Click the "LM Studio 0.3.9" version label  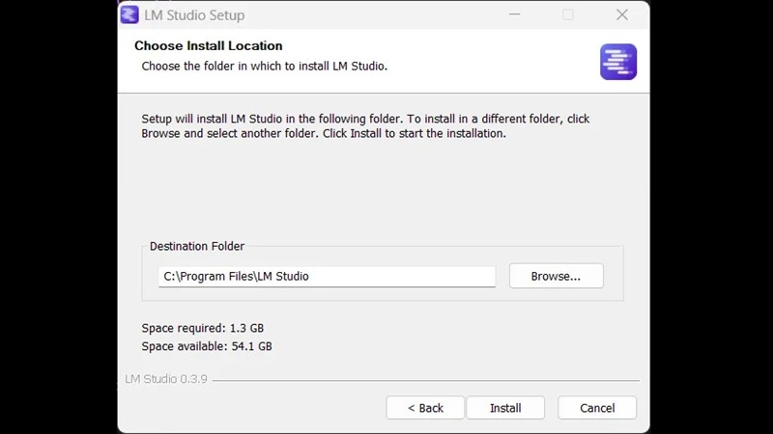[x=164, y=379]
